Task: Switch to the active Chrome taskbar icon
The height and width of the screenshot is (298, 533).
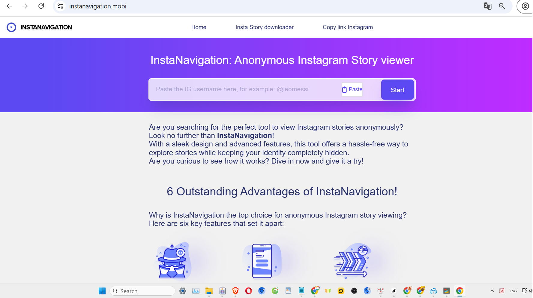Action: (x=460, y=291)
